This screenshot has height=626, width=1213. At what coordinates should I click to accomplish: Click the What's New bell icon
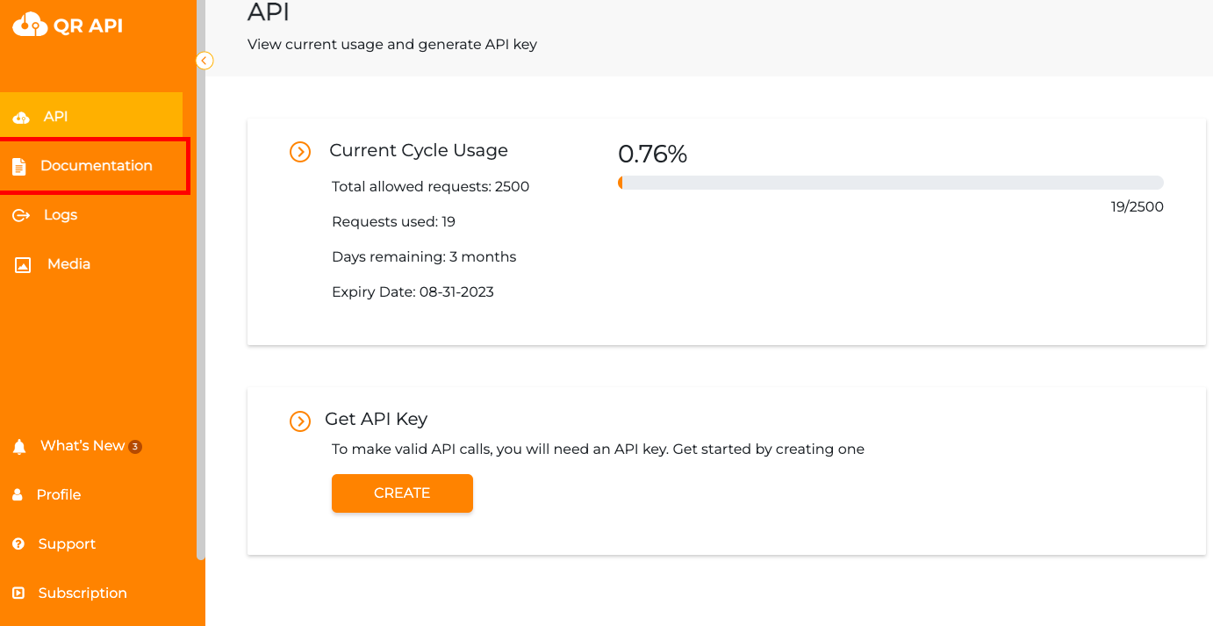[x=19, y=447]
